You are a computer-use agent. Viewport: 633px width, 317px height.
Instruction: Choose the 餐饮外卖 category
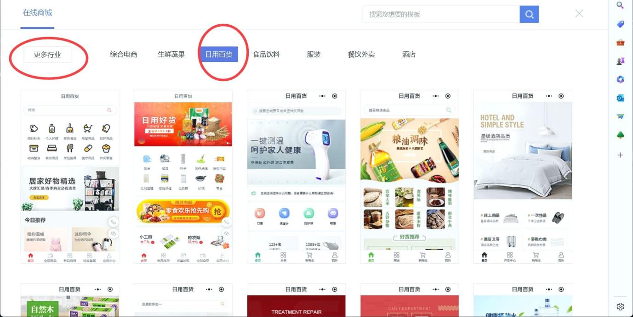click(361, 54)
